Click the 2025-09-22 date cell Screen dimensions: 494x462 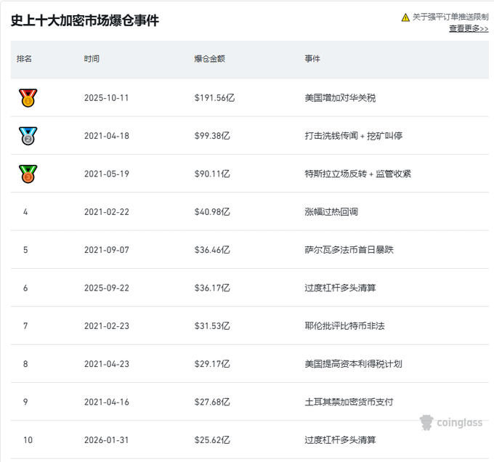106,288
